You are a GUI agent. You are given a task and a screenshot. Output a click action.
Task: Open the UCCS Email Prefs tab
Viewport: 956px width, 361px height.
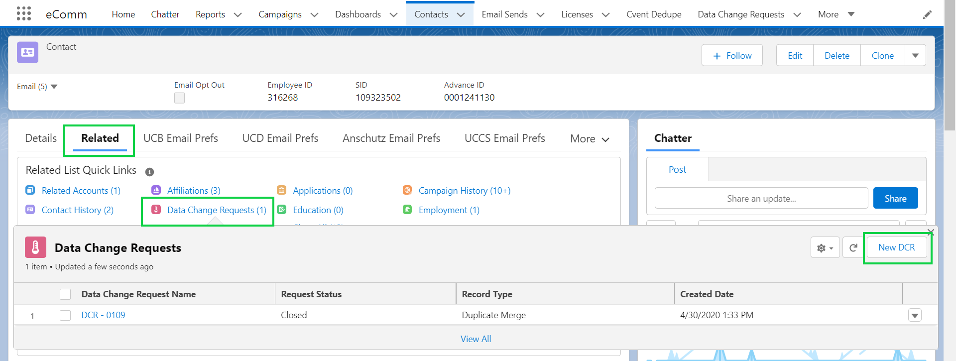point(505,138)
